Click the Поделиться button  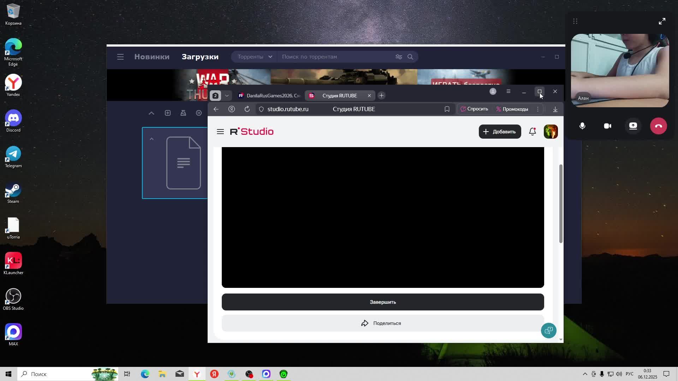tap(382, 323)
